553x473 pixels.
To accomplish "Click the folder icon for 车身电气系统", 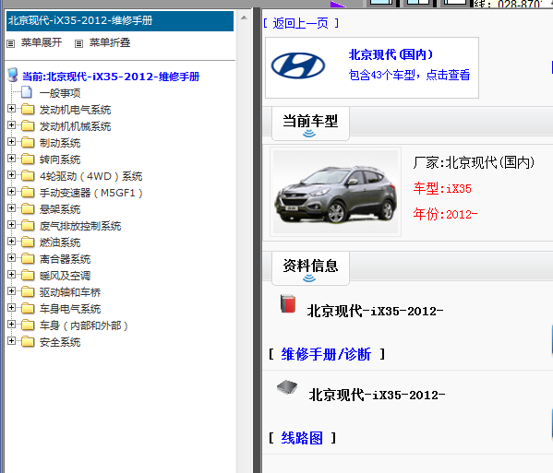I will tap(28, 309).
